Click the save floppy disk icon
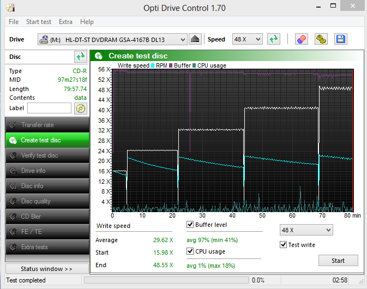The width and height of the screenshot is (367, 289). (341, 39)
